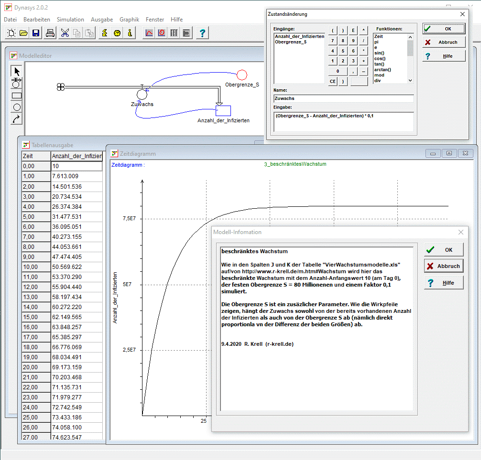Save the model using the floppy disk icon
This screenshot has height=460, width=481.
[x=36, y=33]
